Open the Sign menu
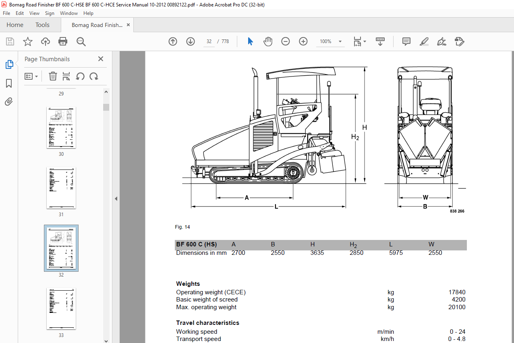Viewport: 514px width, 343px height. (x=50, y=13)
